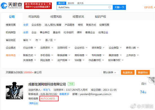Expand the 作品著作权 dropdown
Screen dimensions: 155x110
(96, 60)
